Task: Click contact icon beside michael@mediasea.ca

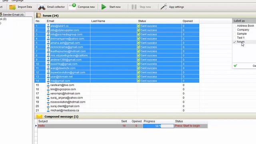Action: click(x=48, y=110)
